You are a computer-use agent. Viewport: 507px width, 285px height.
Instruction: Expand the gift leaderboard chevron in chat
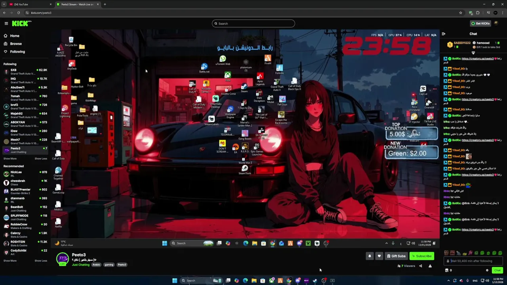pos(473,53)
